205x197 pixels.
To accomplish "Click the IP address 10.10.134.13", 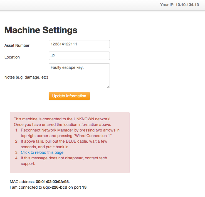I will pos(187,5).
